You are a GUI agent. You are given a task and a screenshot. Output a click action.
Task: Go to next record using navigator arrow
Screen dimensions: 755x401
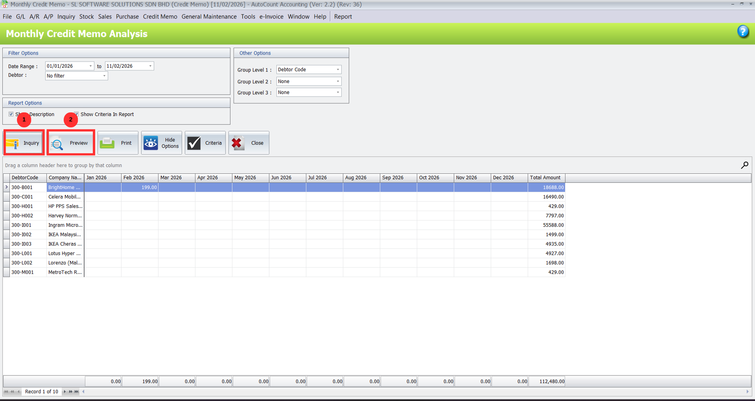tap(64, 392)
